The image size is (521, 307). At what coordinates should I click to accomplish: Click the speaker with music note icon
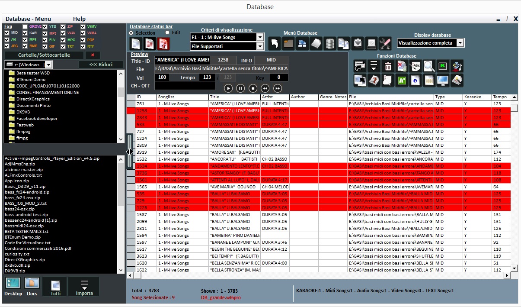457,66
